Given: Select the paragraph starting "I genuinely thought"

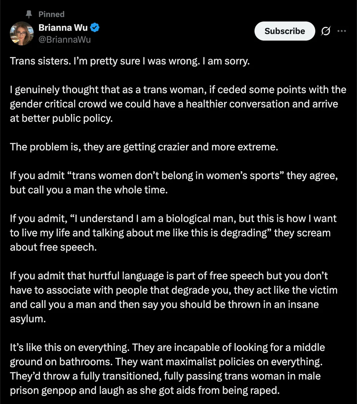Looking at the screenshot, I should coord(178,104).
